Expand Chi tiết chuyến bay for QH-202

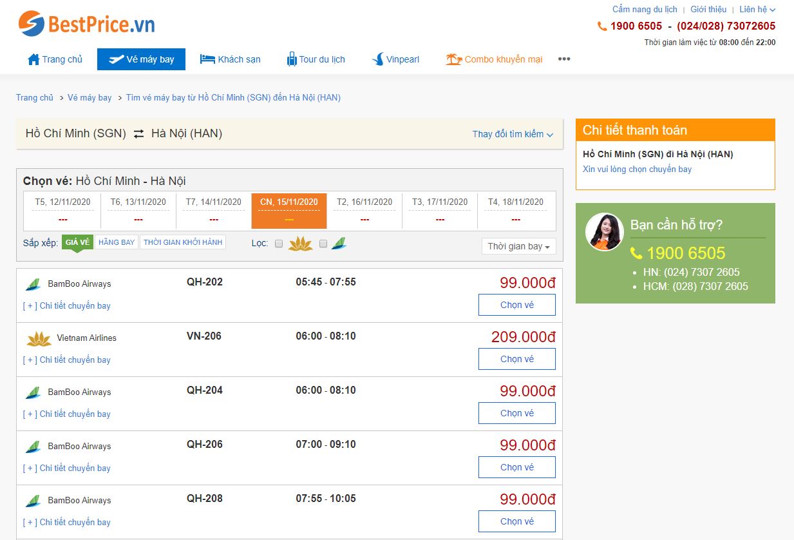tap(67, 306)
